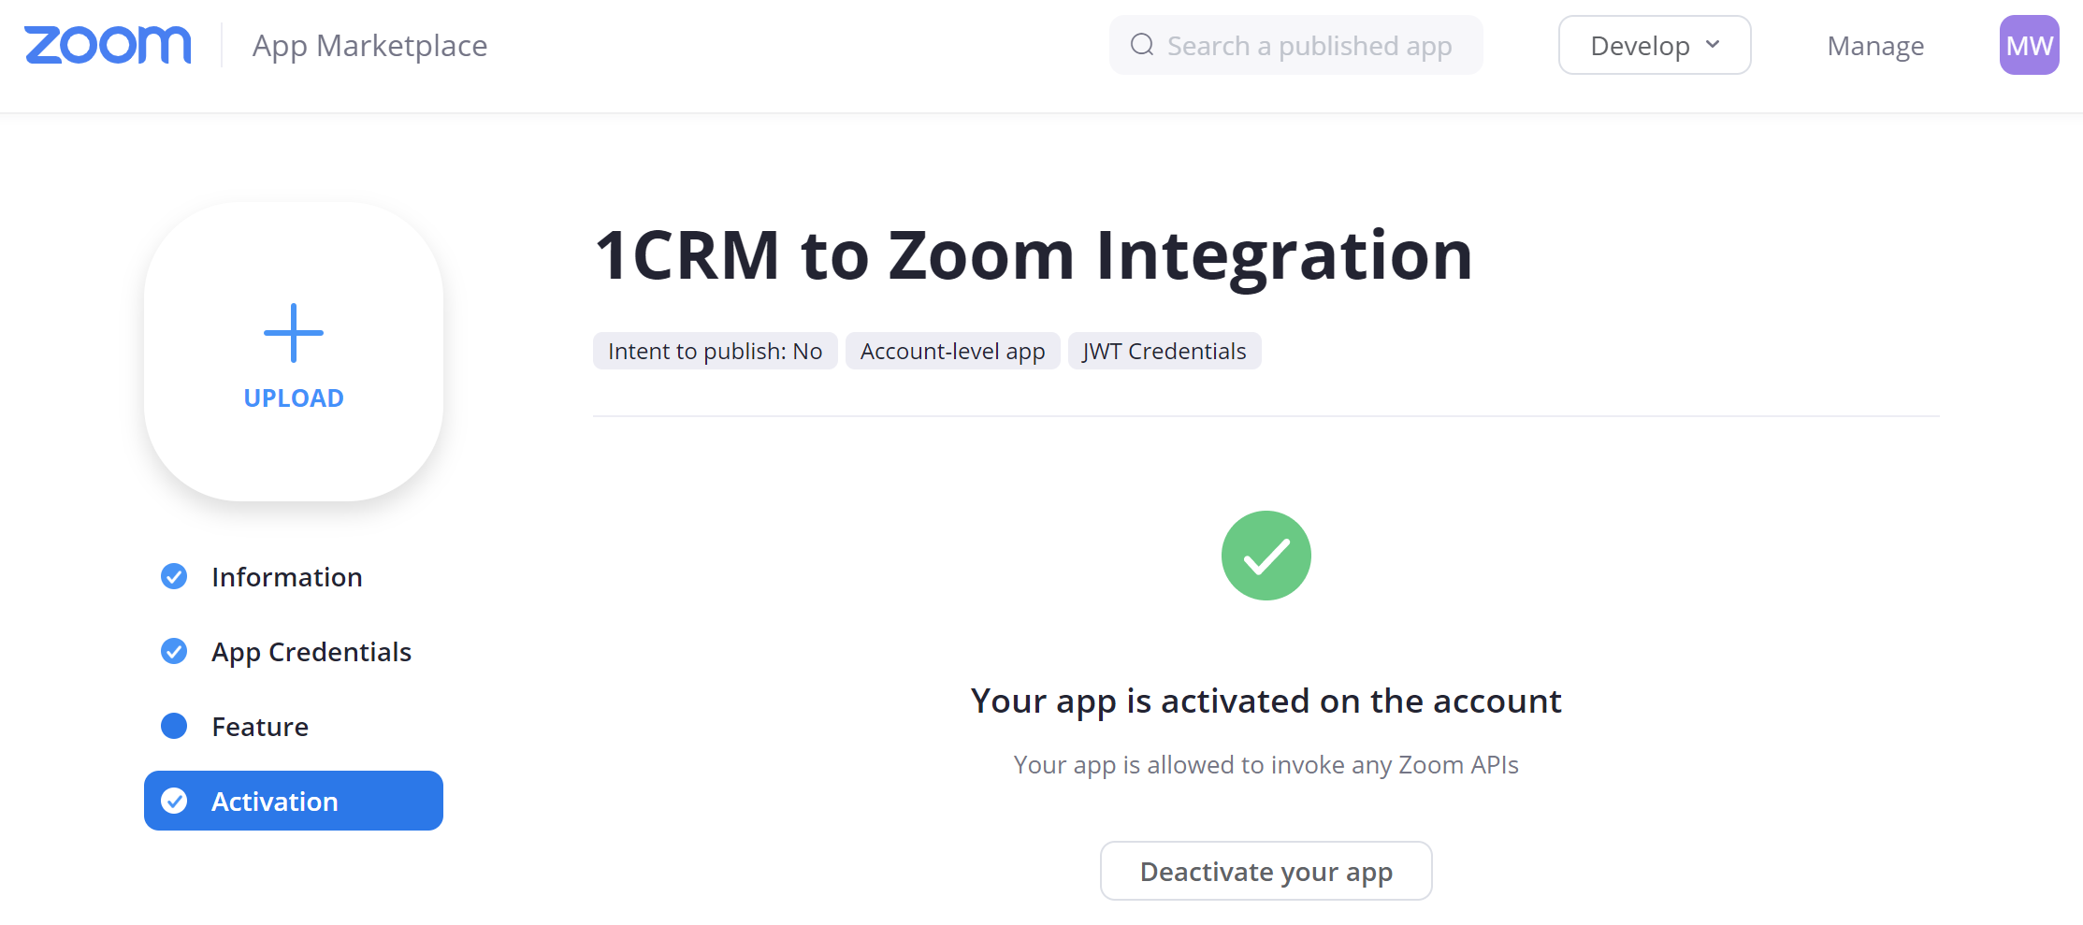Click the checkmark icon beside Information
Image resolution: width=2083 pixels, height=925 pixels.
[x=174, y=576]
